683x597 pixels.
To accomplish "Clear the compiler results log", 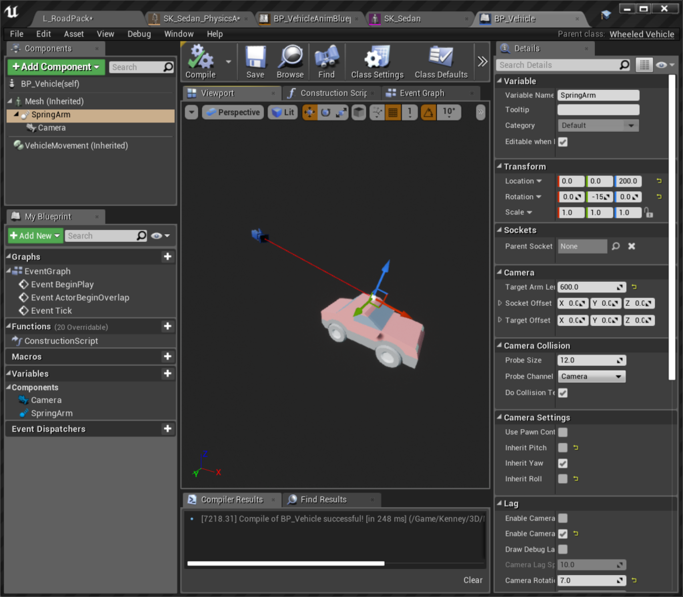I will pos(473,580).
